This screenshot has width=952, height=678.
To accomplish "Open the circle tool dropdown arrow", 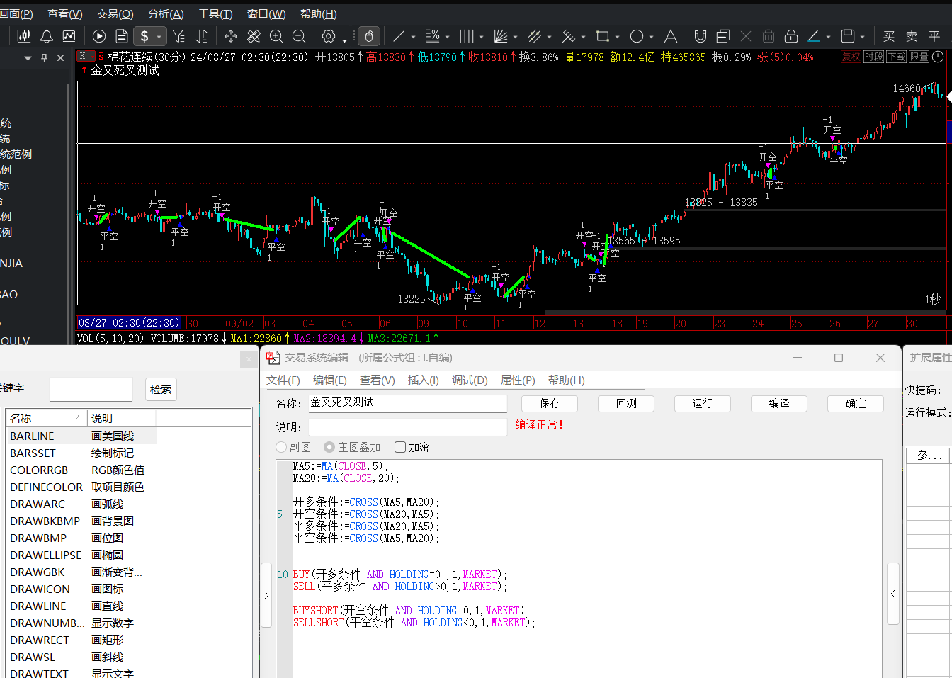I will coord(651,37).
